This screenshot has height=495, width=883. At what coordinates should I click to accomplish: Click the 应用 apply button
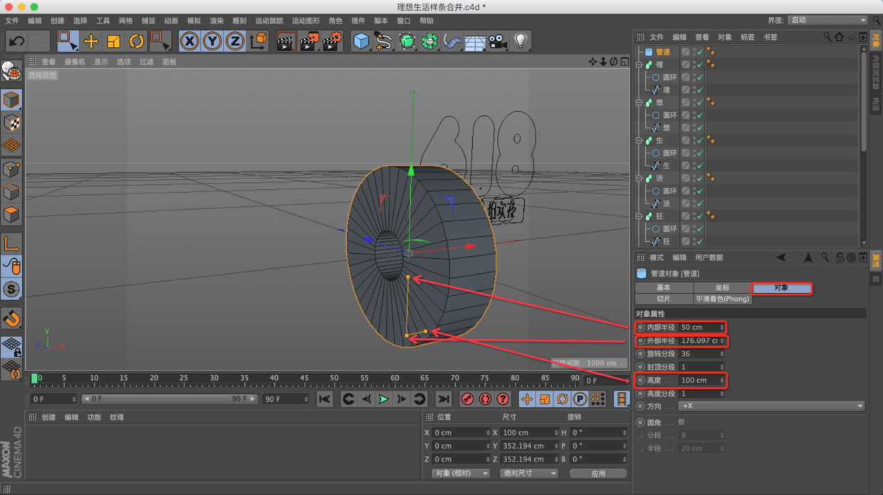click(598, 474)
